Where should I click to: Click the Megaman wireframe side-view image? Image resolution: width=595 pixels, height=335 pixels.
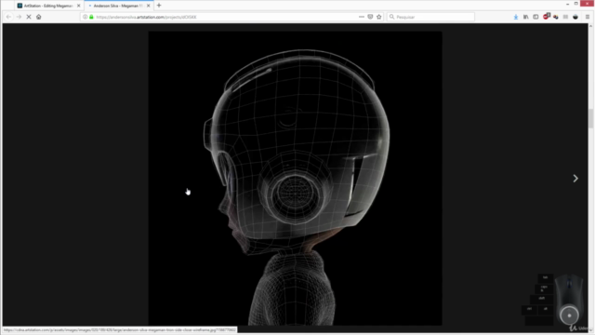tap(295, 178)
